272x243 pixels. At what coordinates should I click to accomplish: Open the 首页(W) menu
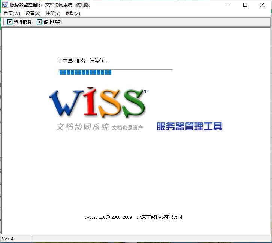pyautogui.click(x=12, y=13)
